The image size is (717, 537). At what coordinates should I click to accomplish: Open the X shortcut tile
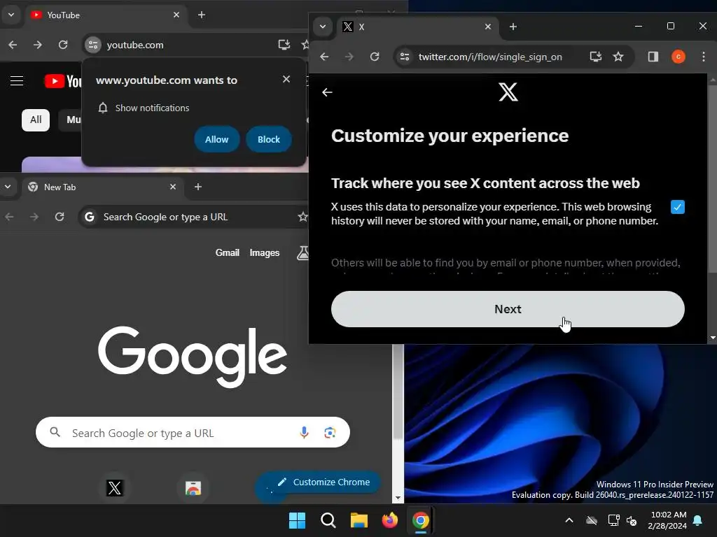(x=114, y=487)
